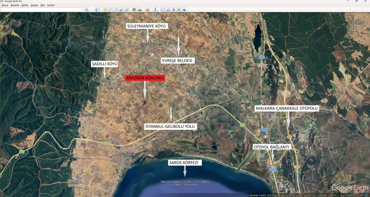The width and height of the screenshot is (370, 197).
Task: Select the Add Polygon tool
Action: point(110,10)
